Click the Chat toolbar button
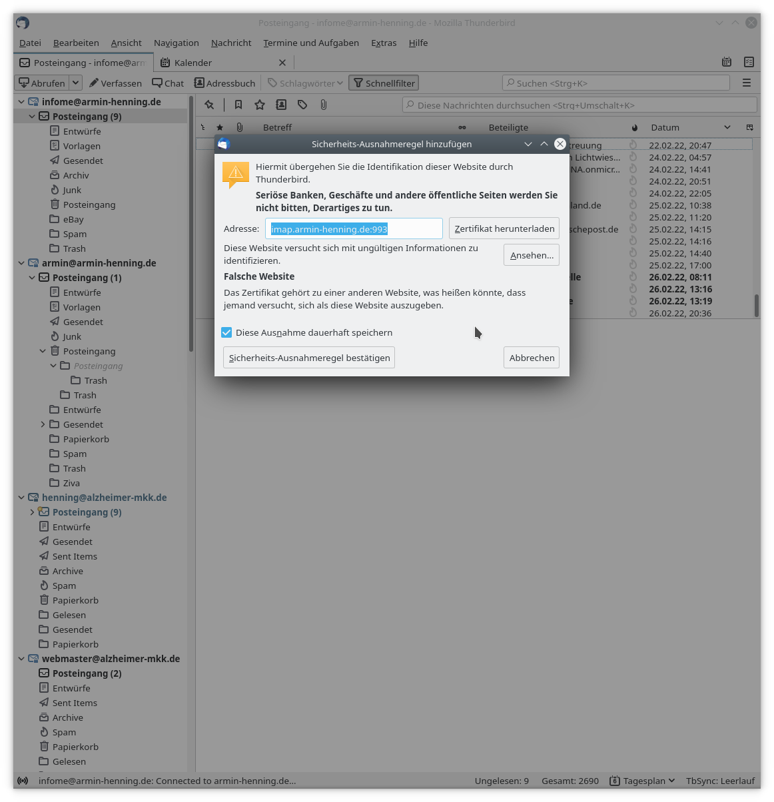The width and height of the screenshot is (774, 802). coord(168,83)
